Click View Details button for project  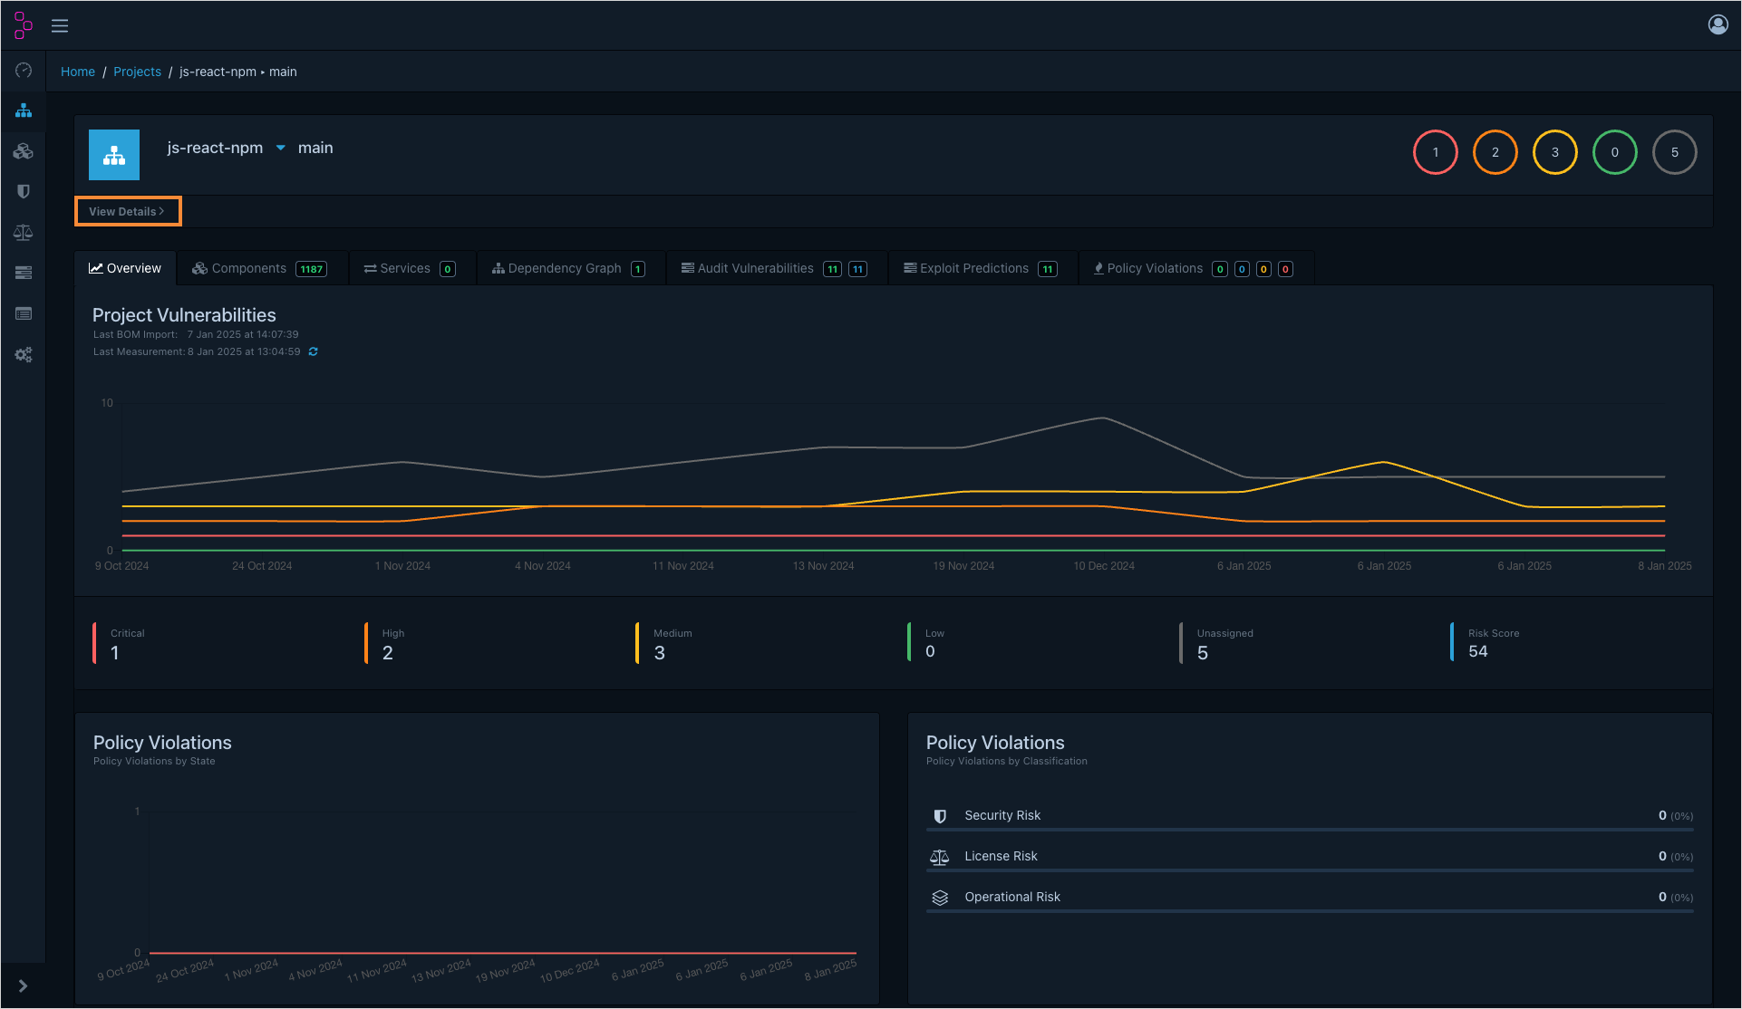coord(126,211)
